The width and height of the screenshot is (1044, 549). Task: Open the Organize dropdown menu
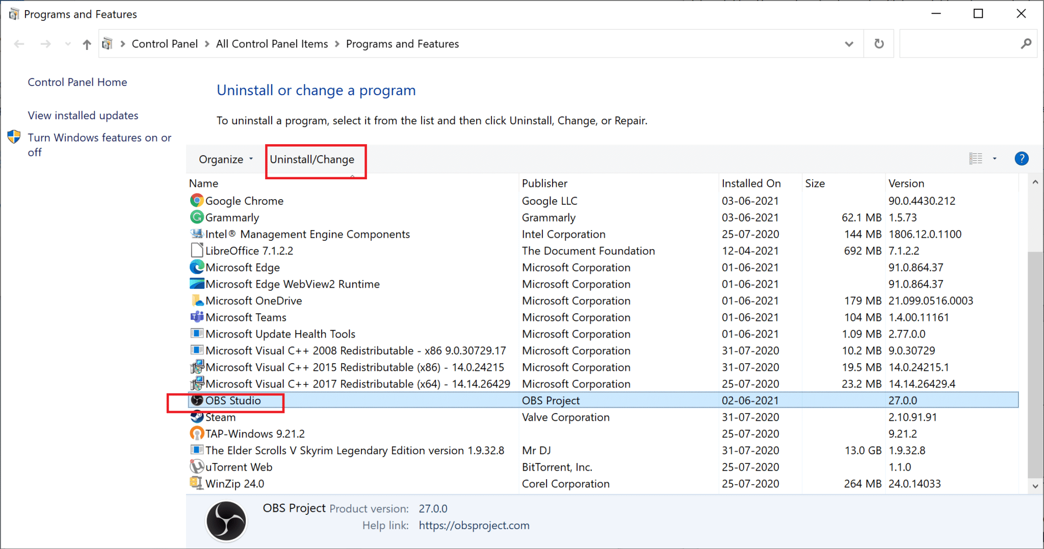point(226,159)
